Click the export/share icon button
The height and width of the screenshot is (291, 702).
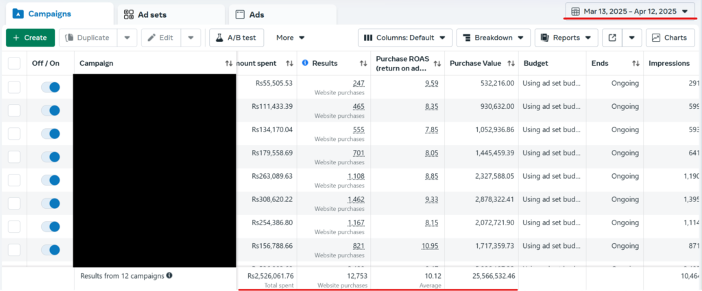click(612, 38)
